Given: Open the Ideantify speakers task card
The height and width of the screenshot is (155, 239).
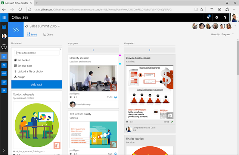Looking at the screenshot, I should [79, 58].
